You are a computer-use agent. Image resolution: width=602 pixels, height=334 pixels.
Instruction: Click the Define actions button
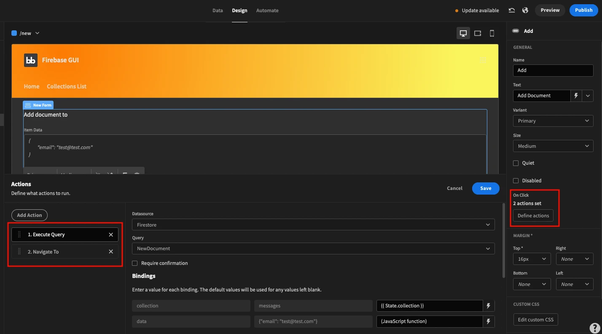(533, 216)
